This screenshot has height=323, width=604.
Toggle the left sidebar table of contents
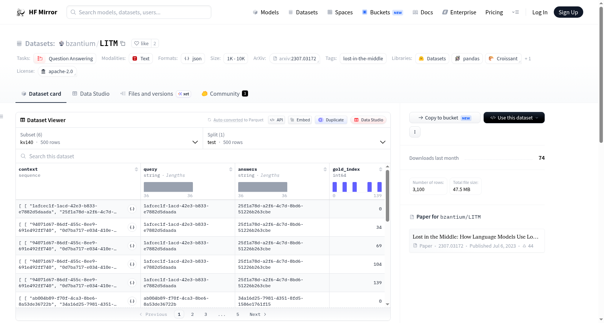tap(2, 116)
